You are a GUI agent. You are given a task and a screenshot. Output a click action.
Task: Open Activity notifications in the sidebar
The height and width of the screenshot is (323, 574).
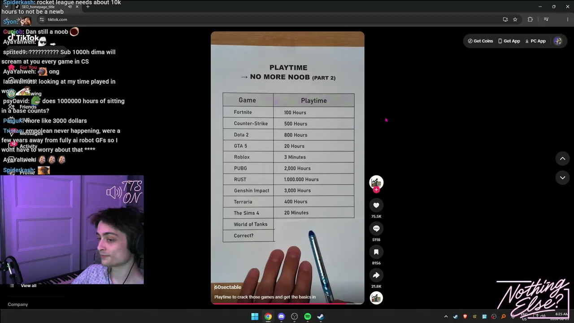[23, 146]
